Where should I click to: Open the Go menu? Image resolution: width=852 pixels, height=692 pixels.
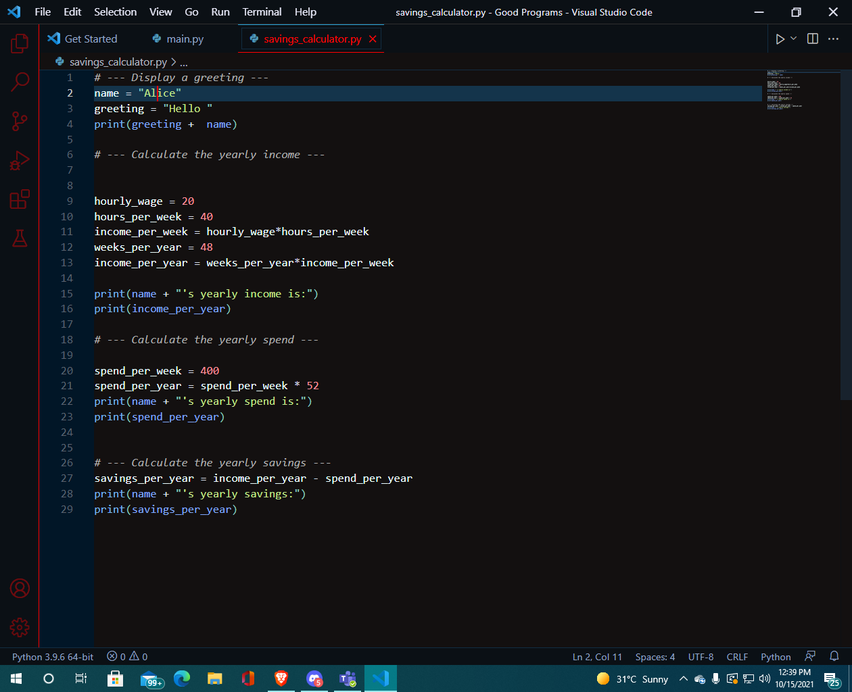[x=191, y=11]
